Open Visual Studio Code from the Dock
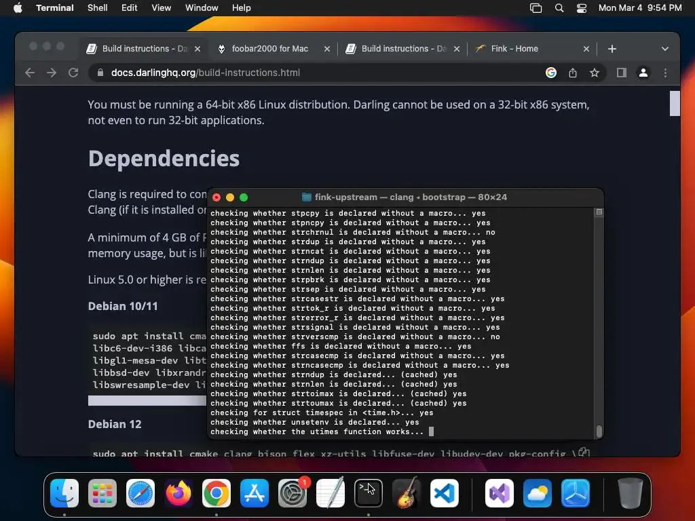Image resolution: width=695 pixels, height=521 pixels. [444, 493]
